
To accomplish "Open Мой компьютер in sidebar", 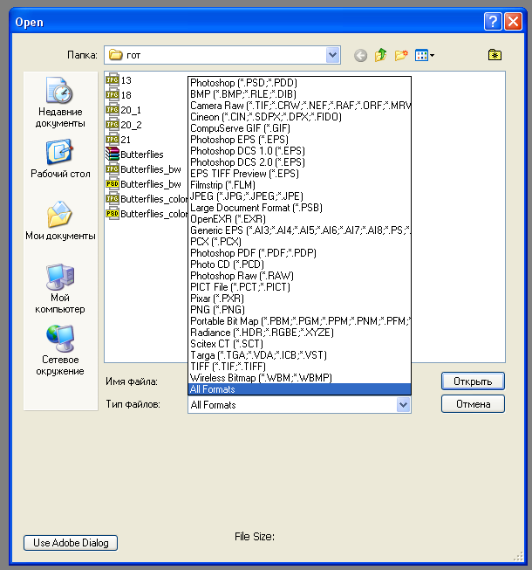I will pos(60,289).
